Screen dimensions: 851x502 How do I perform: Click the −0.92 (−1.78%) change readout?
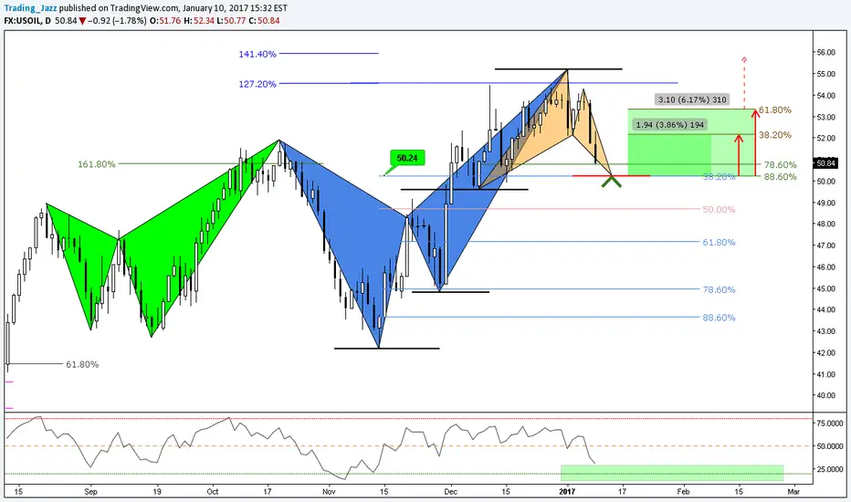coord(117,21)
